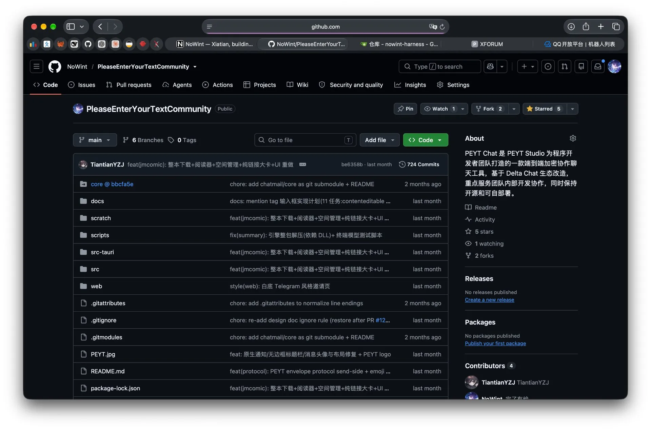
Task: Open a new Safari tab with plus
Action: point(601,26)
